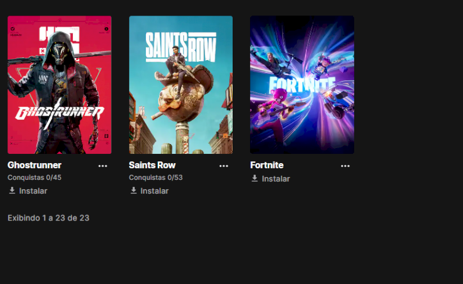Open the Ghostrunner game title
The height and width of the screenshot is (284, 463).
point(34,165)
